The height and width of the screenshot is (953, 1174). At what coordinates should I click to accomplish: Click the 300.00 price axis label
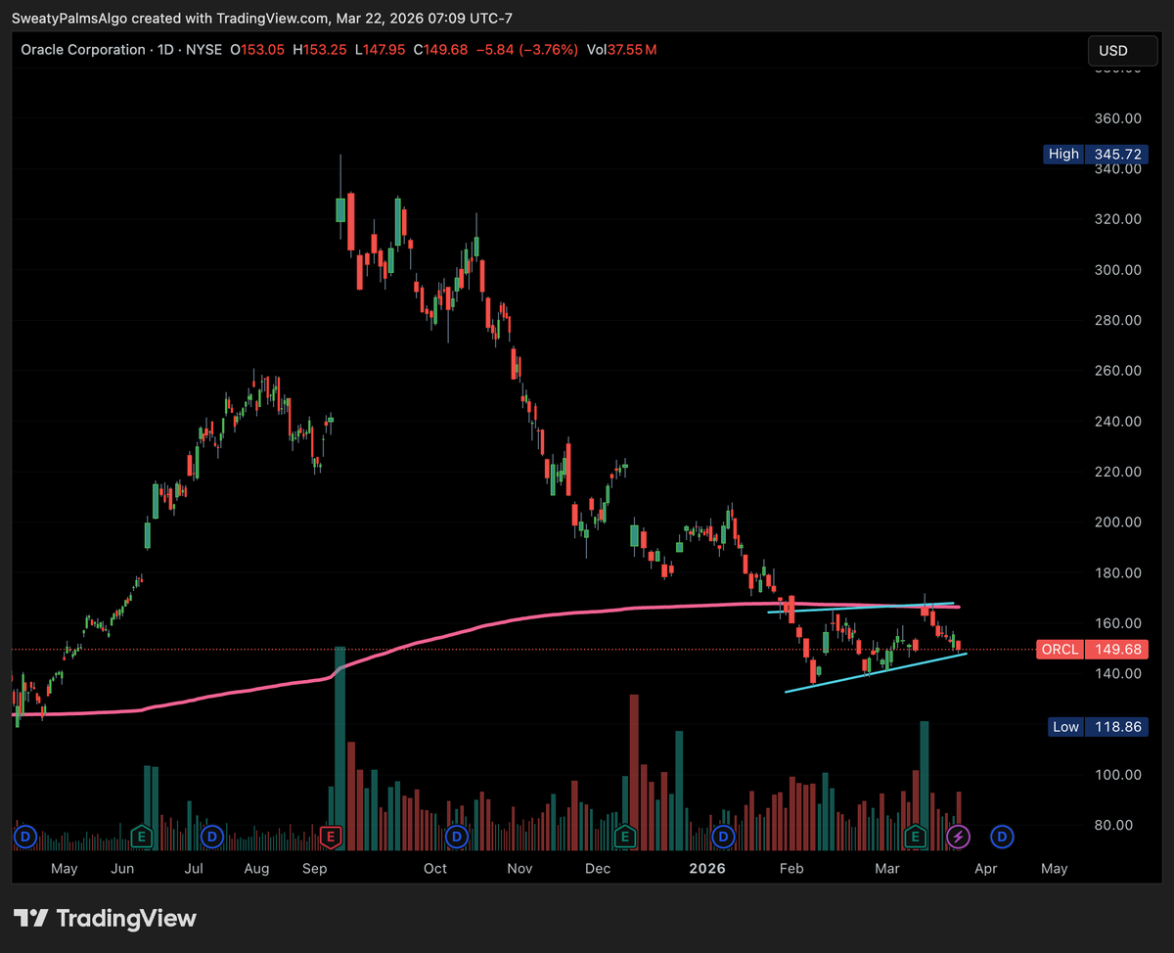point(1119,270)
